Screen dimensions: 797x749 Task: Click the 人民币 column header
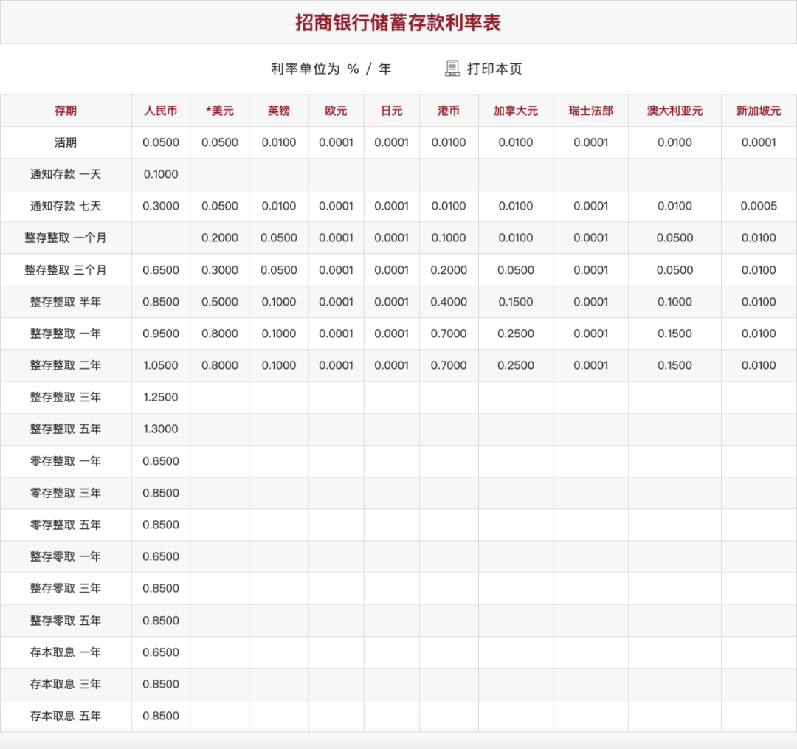tap(161, 111)
